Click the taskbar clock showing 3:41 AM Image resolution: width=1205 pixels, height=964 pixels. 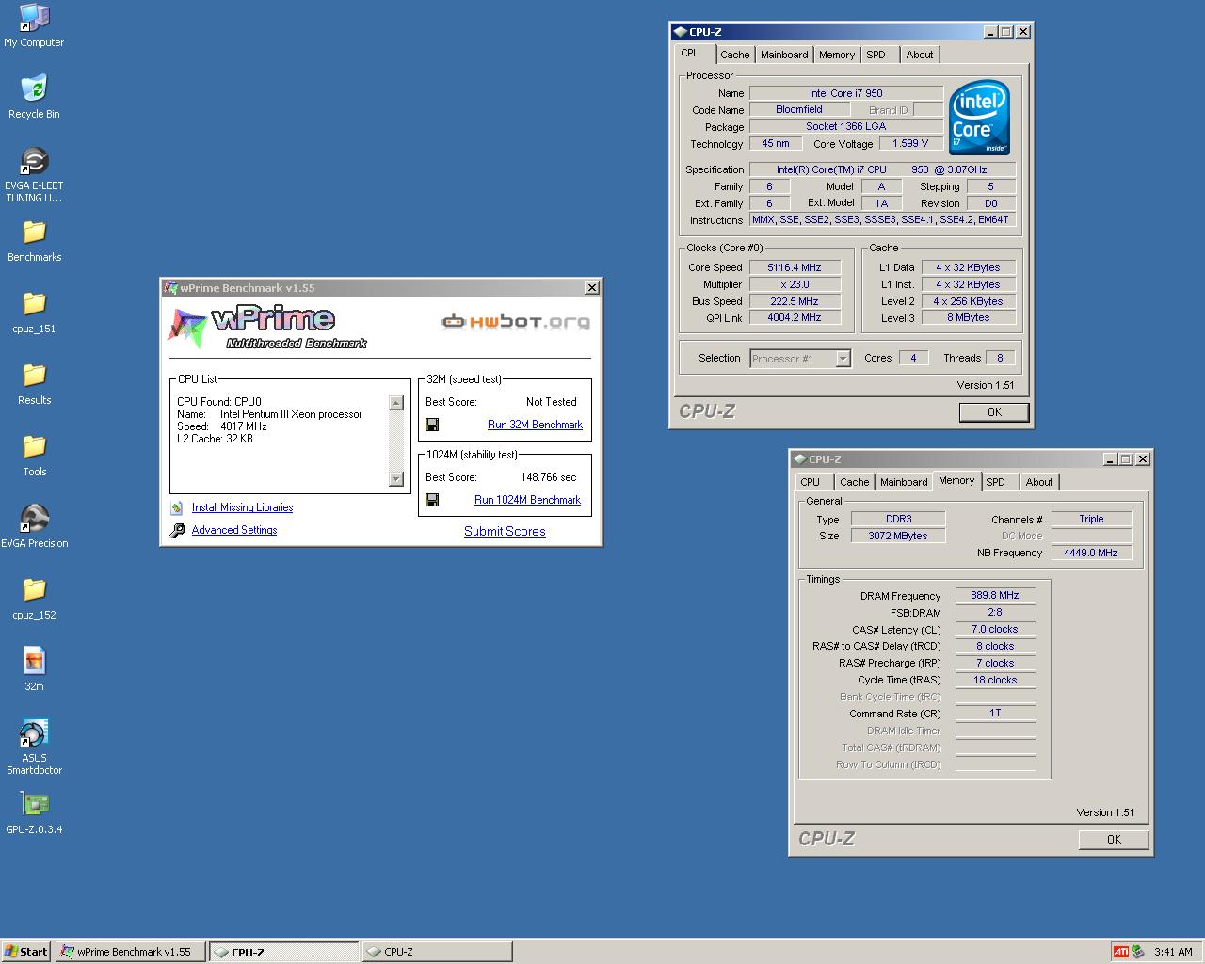1173,952
